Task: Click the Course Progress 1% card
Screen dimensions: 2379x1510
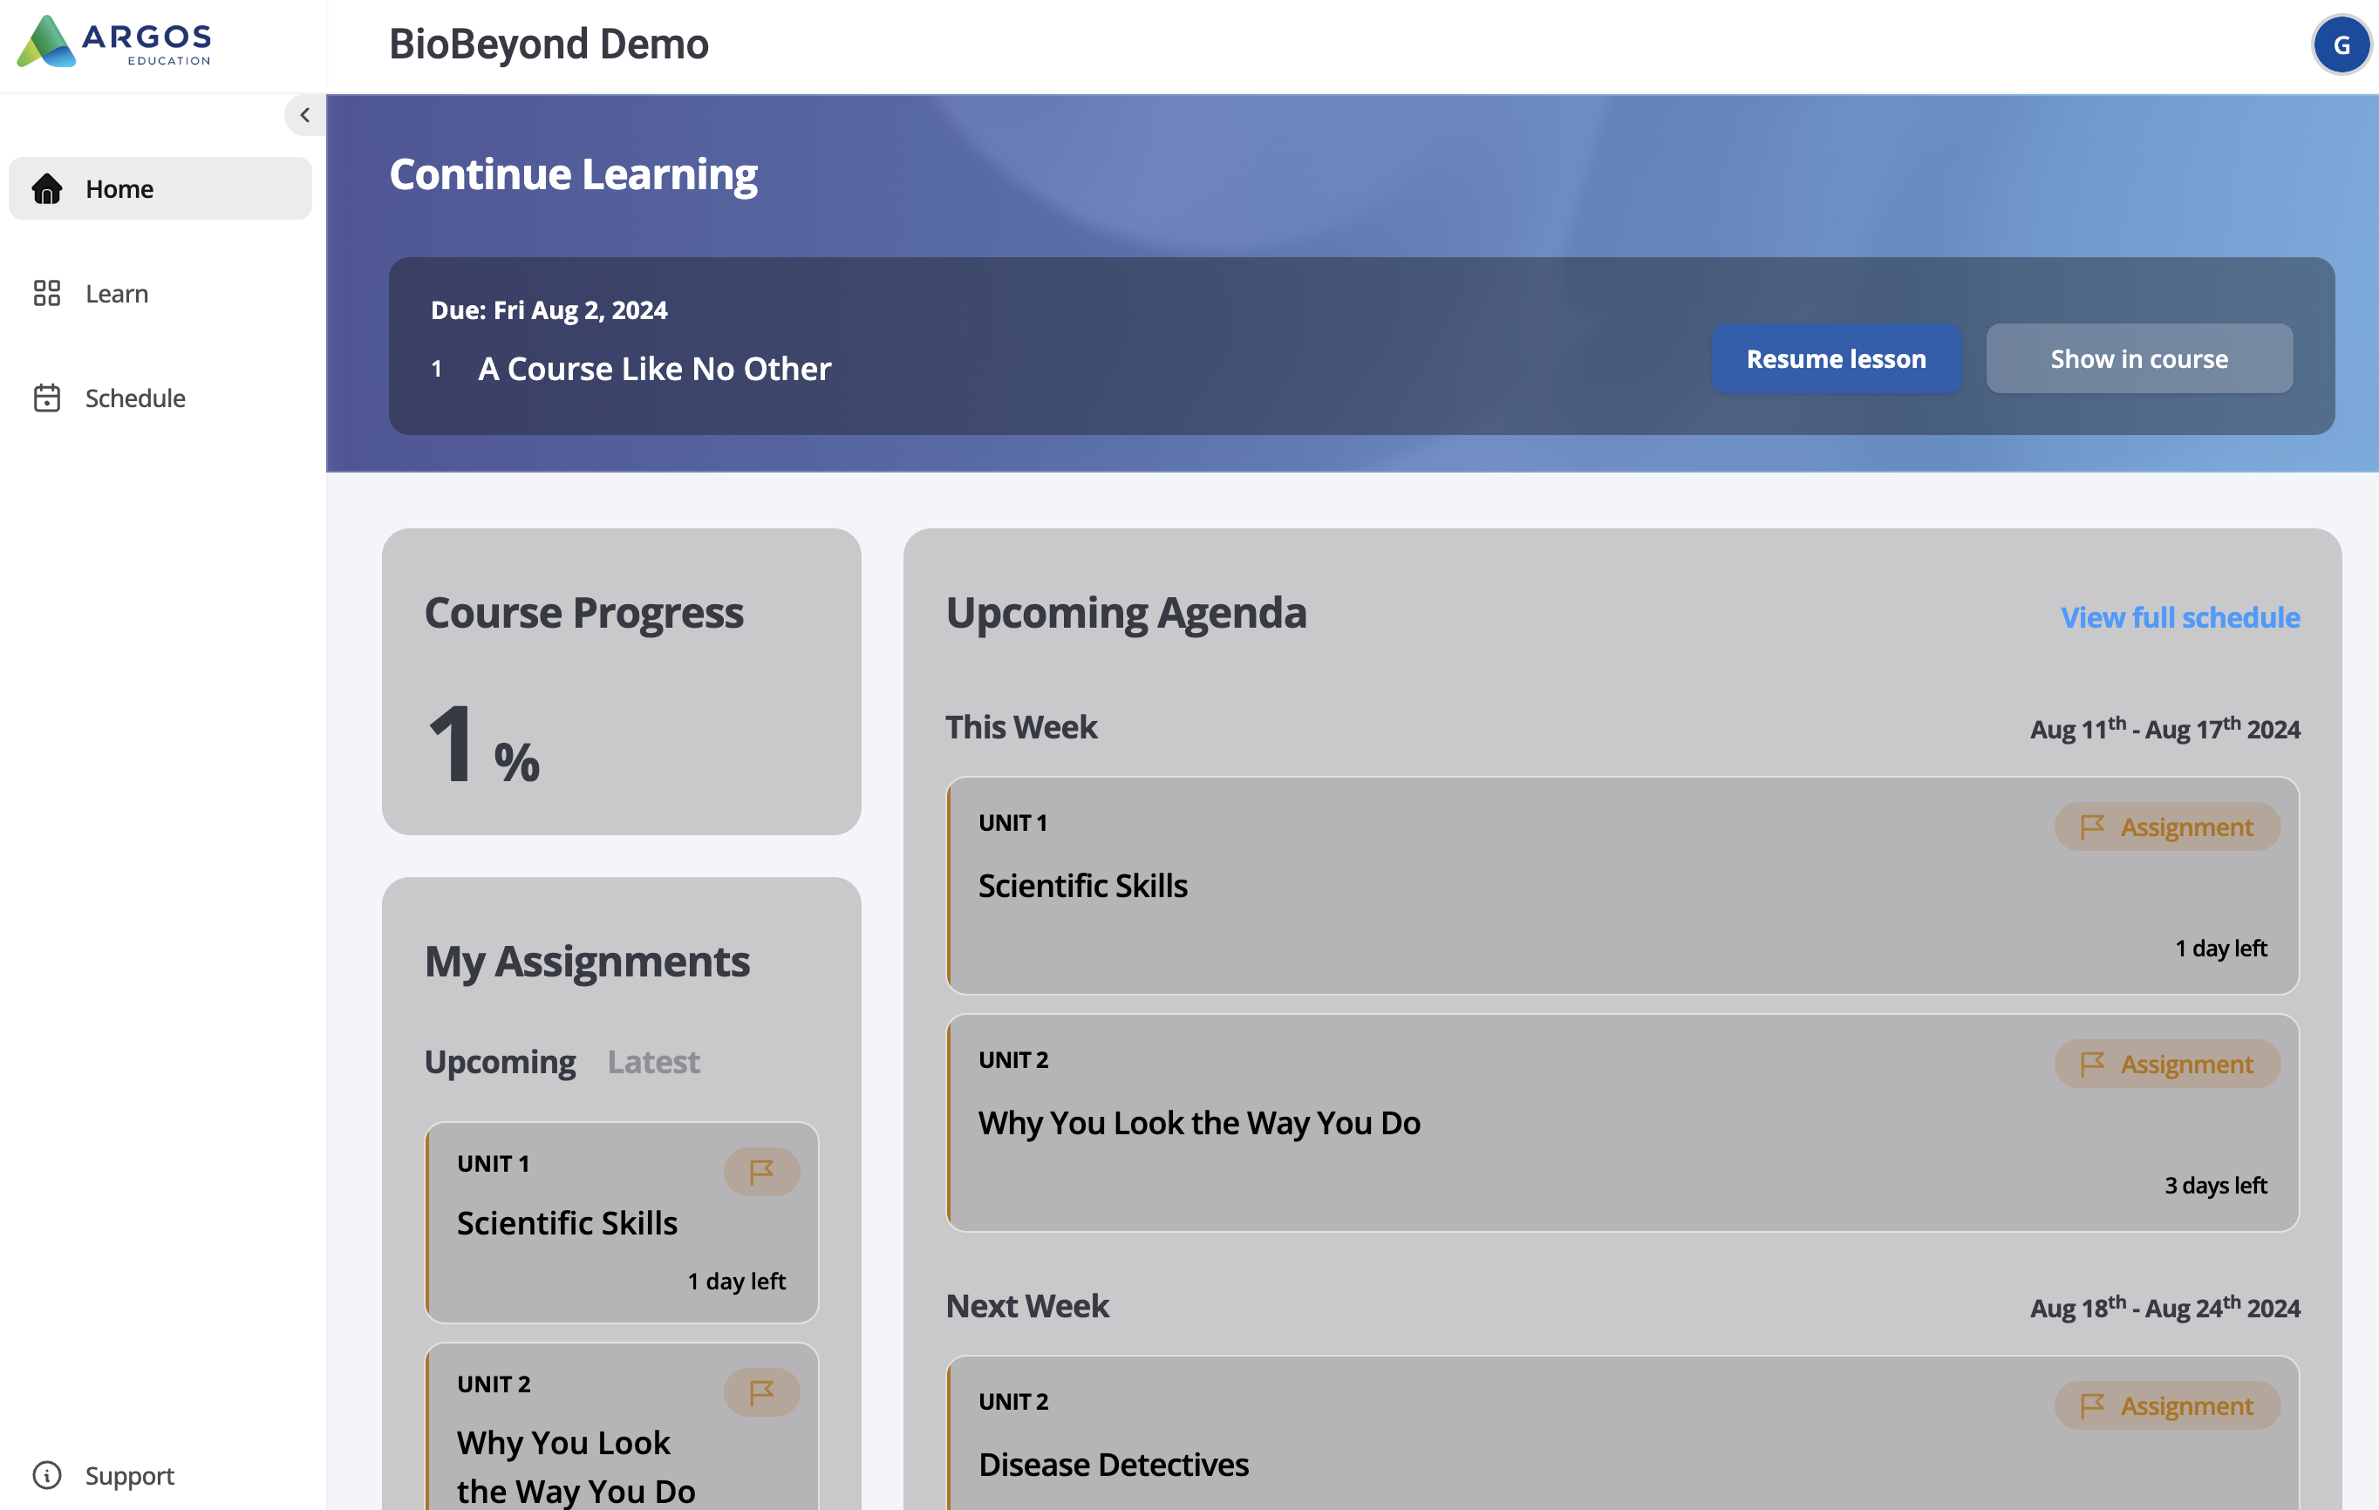Action: 620,682
